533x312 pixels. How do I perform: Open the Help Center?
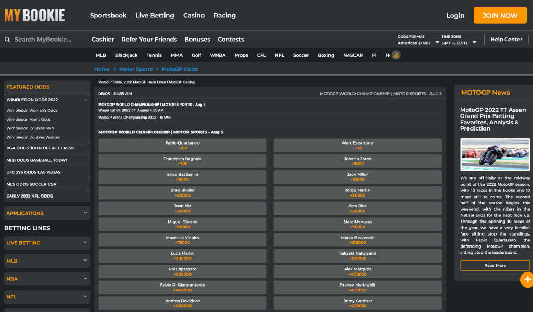pyautogui.click(x=506, y=40)
